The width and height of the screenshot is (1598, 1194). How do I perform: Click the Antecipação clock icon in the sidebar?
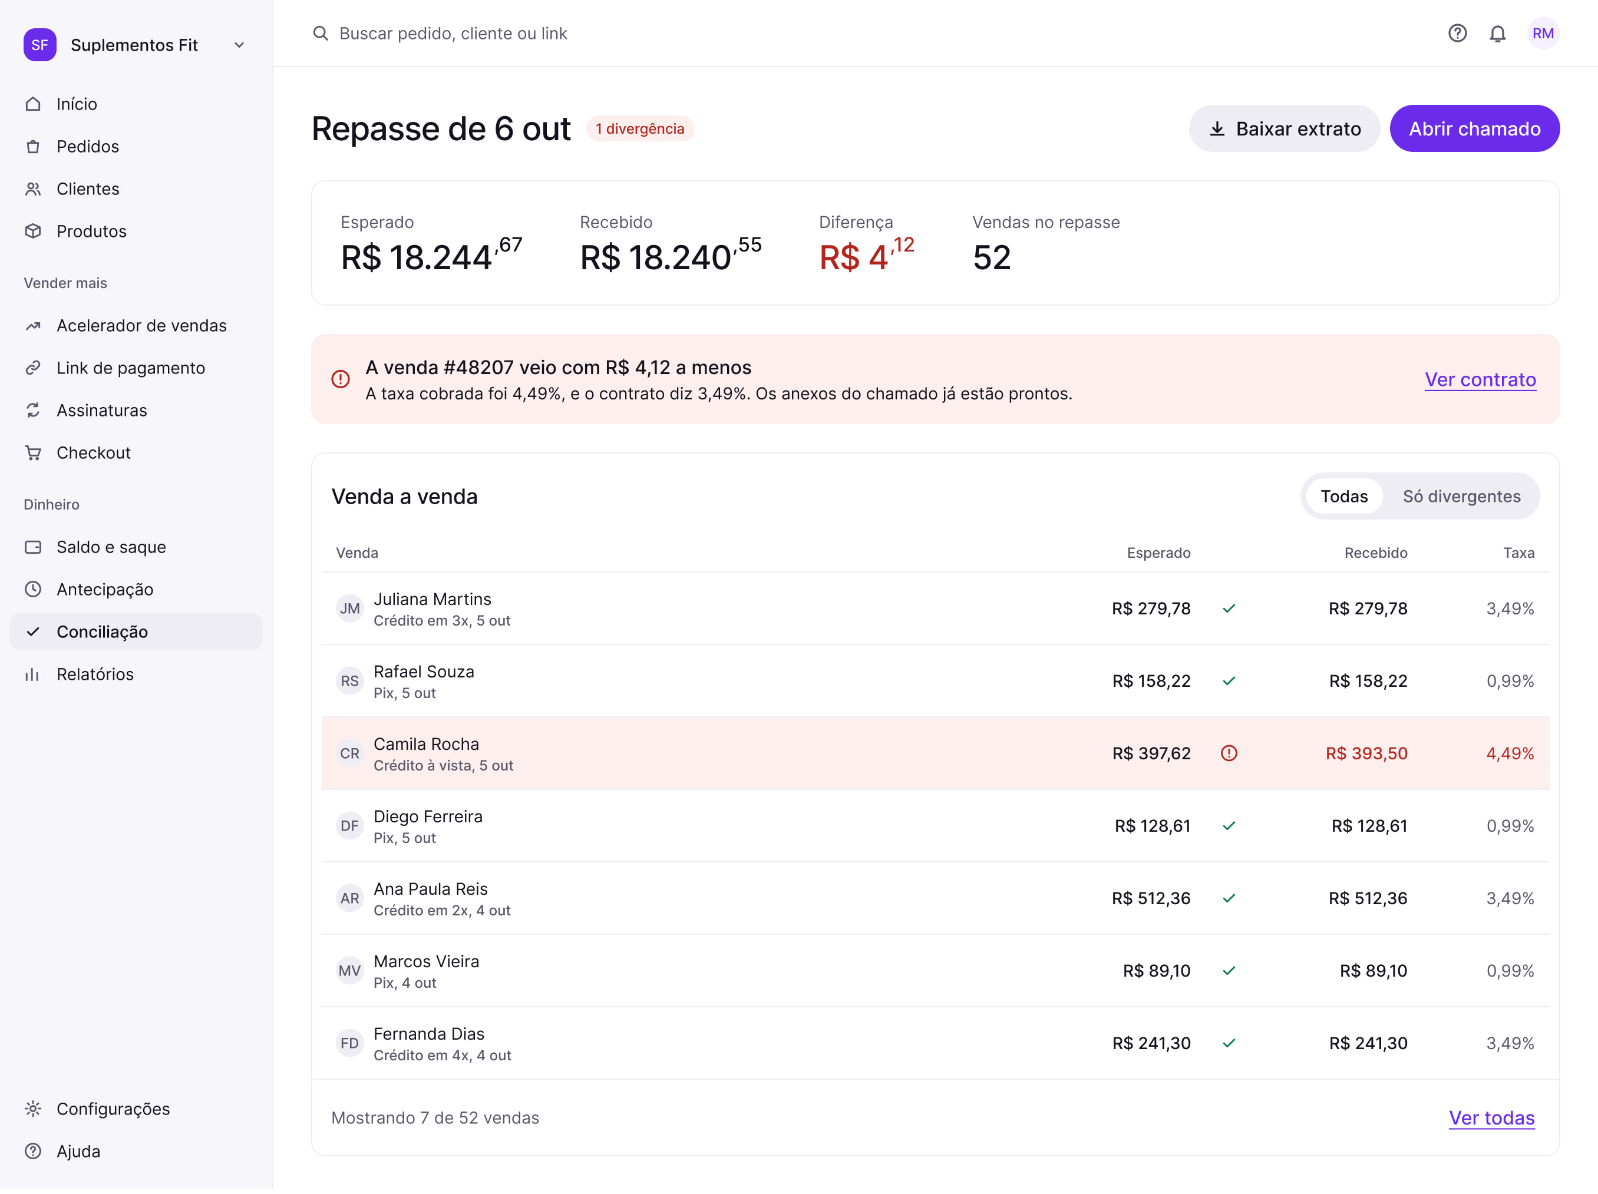click(32, 590)
